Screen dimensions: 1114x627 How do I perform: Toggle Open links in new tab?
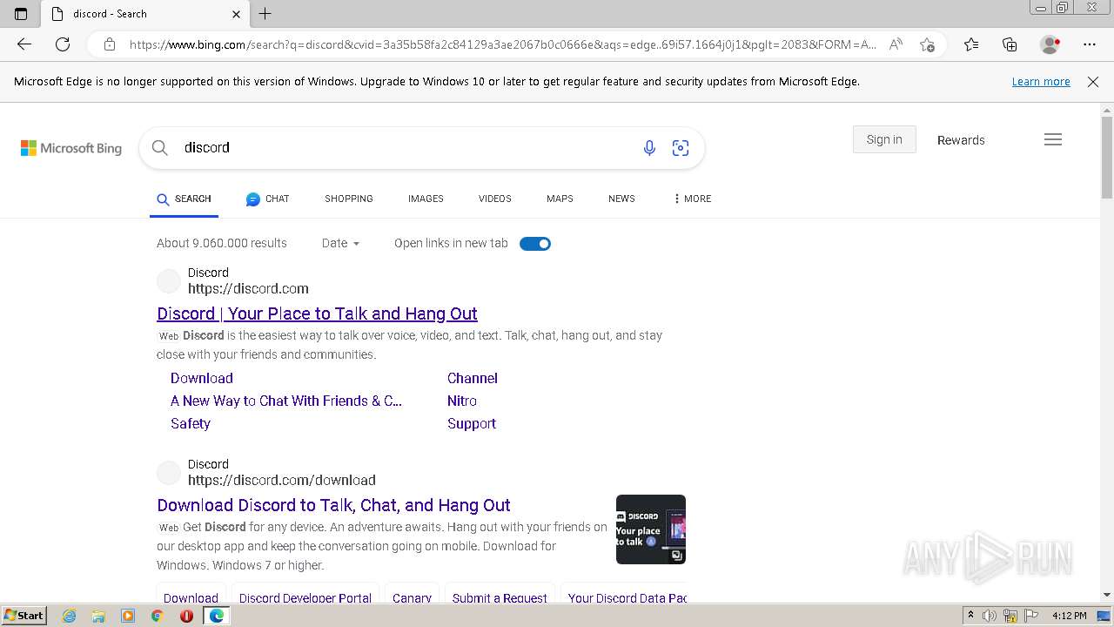pos(535,244)
